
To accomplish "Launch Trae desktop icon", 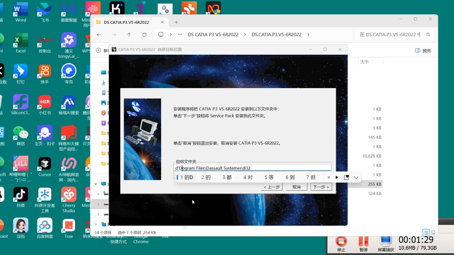I will [x=69, y=228].
